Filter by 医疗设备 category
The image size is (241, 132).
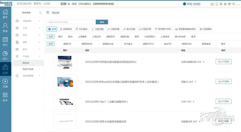(129, 29)
